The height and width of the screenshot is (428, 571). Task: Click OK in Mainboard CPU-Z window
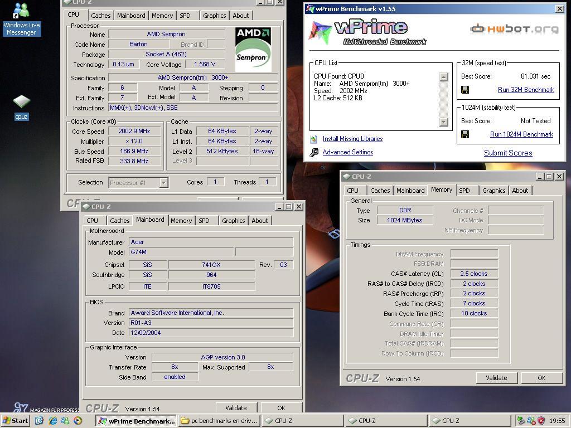(x=281, y=408)
